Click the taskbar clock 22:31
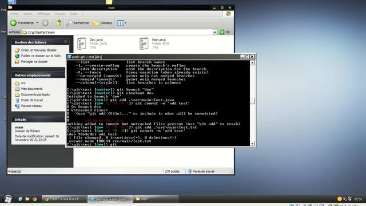Screen dimensions: 366x206 pos(358,199)
